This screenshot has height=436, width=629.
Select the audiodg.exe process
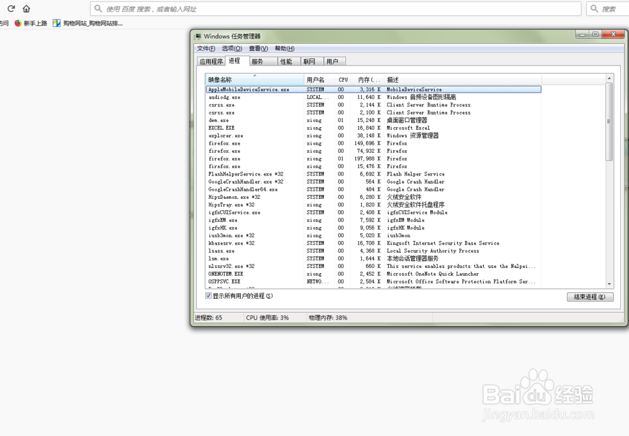(374, 97)
